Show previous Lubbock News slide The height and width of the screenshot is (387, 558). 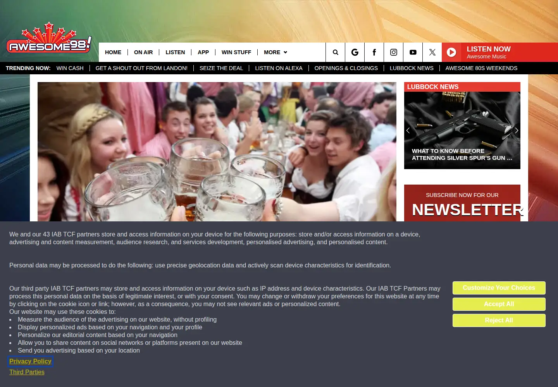click(408, 130)
